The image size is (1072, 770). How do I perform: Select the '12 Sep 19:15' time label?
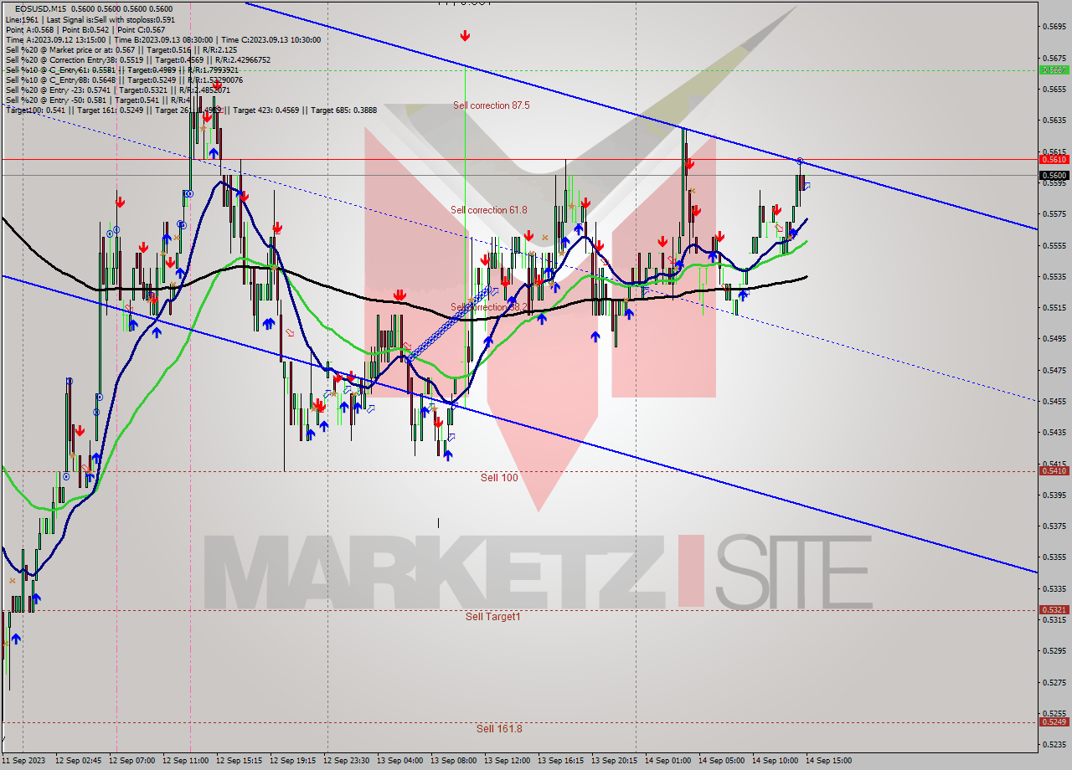292,761
